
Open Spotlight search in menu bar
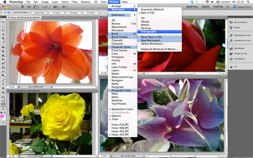click(248, 2)
